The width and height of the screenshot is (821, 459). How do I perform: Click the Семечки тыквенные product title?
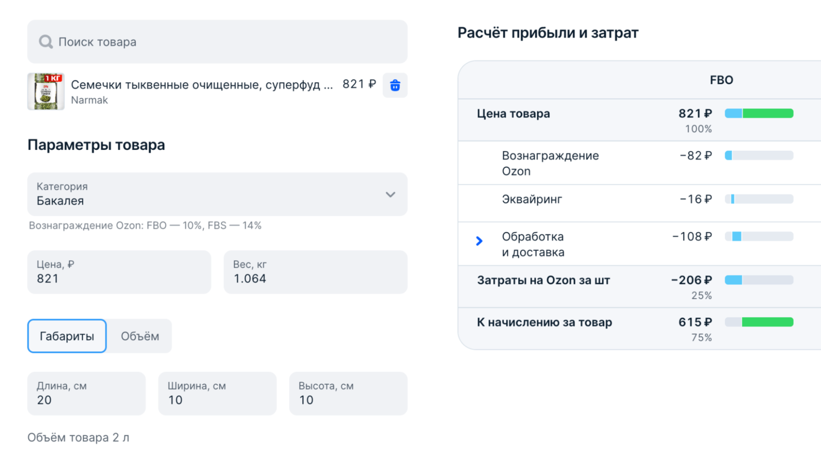coord(202,85)
